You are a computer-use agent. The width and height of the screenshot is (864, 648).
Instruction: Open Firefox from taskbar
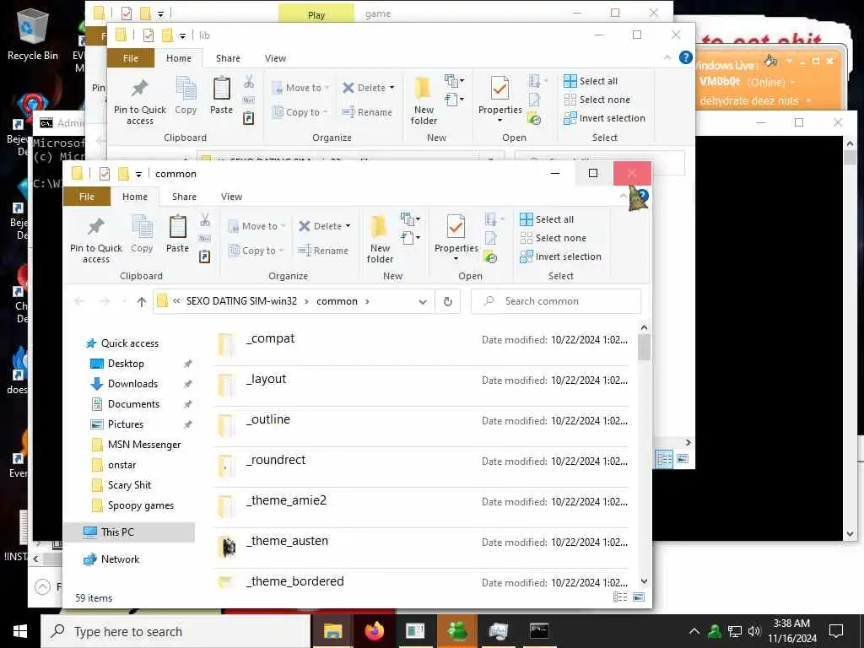374,631
